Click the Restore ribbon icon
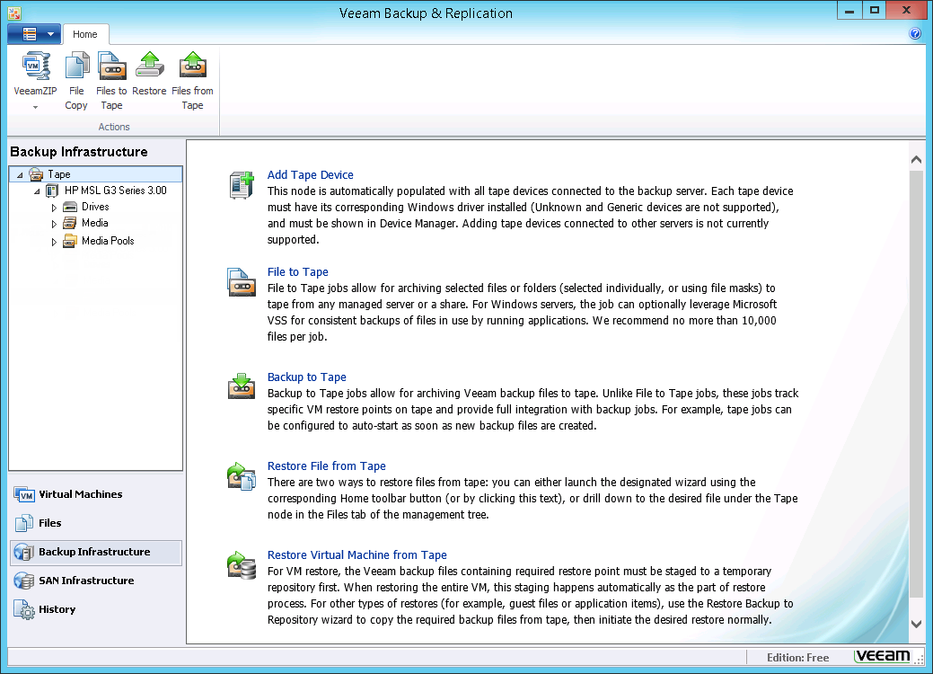The width and height of the screenshot is (933, 674). point(149,67)
